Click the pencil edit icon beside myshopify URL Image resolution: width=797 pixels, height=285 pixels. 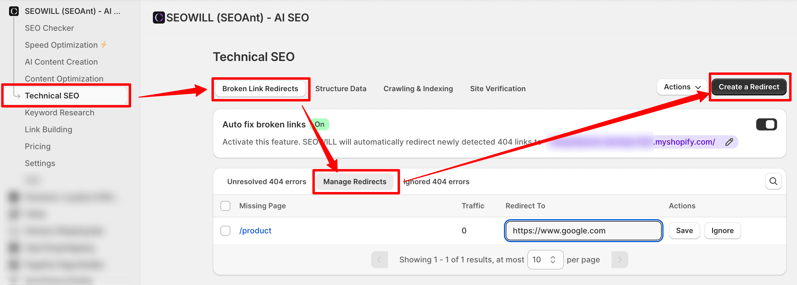tap(729, 142)
